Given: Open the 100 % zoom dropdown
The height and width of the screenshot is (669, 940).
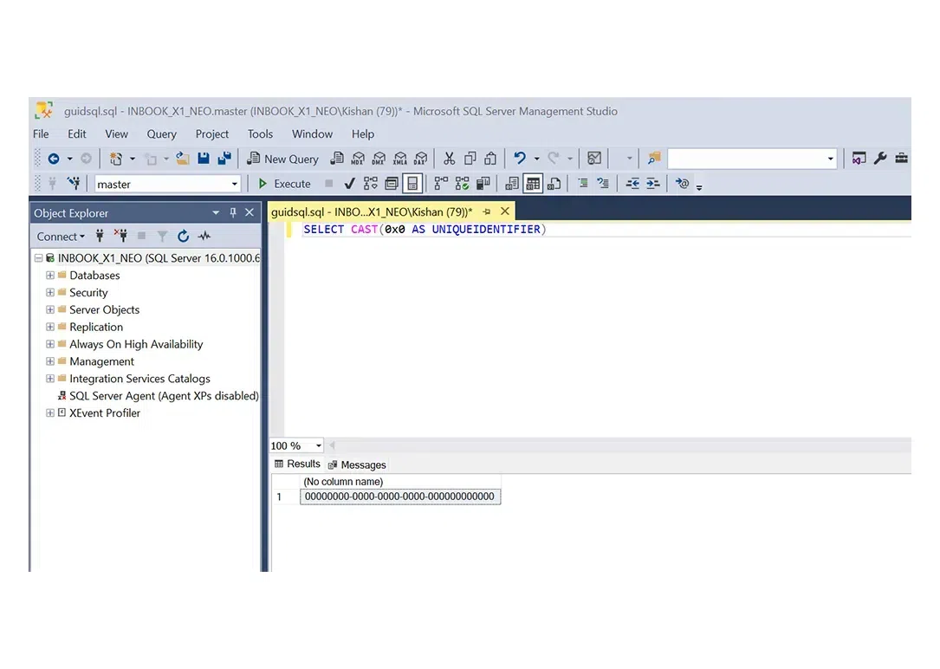Looking at the screenshot, I should (x=318, y=445).
